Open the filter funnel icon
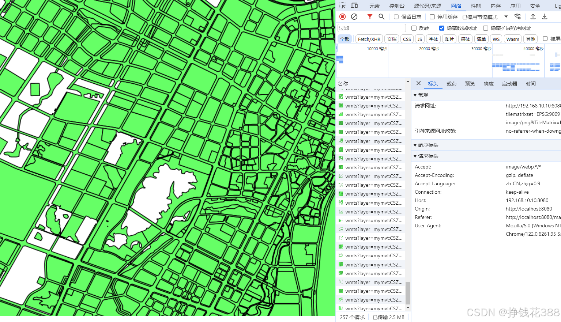561x322 pixels. pyautogui.click(x=369, y=16)
